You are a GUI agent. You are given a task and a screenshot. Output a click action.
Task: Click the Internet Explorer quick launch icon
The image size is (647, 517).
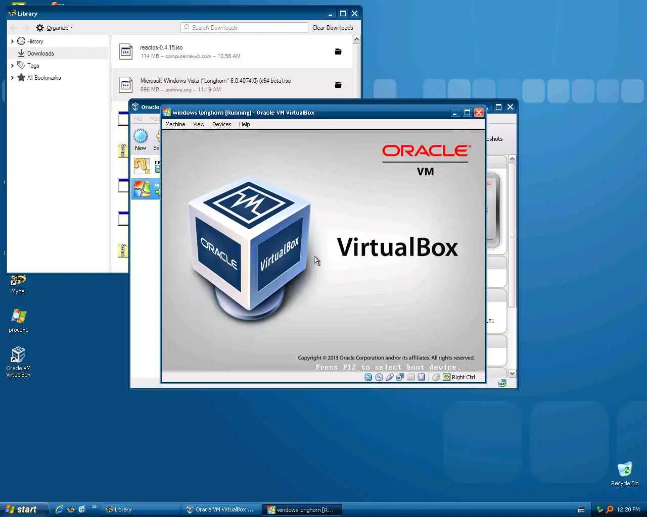[59, 509]
